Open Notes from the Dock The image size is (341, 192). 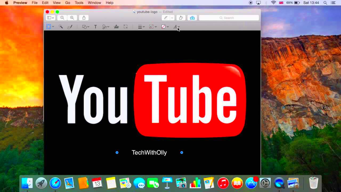tap(111, 183)
